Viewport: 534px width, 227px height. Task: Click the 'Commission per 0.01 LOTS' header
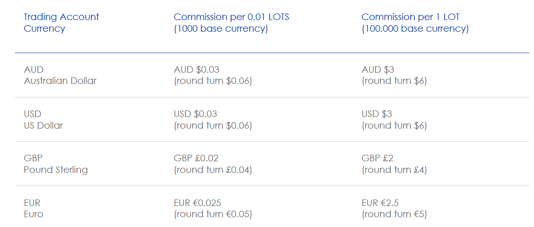pyautogui.click(x=231, y=17)
